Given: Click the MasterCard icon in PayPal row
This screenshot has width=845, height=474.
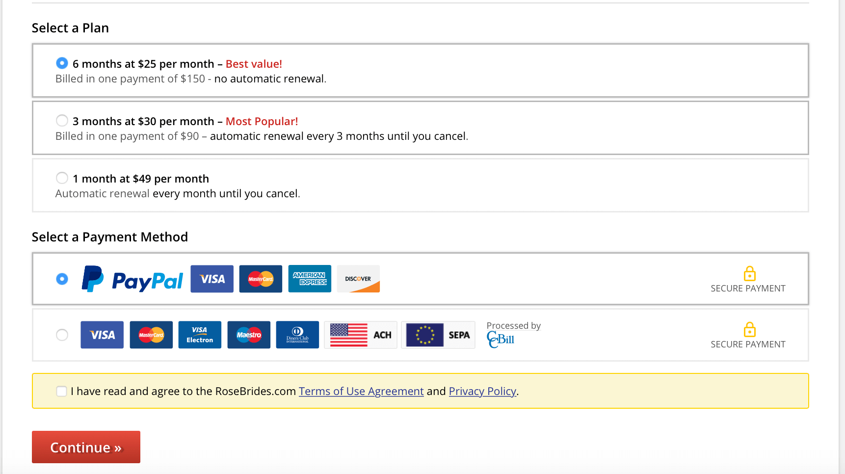Looking at the screenshot, I should [x=261, y=279].
